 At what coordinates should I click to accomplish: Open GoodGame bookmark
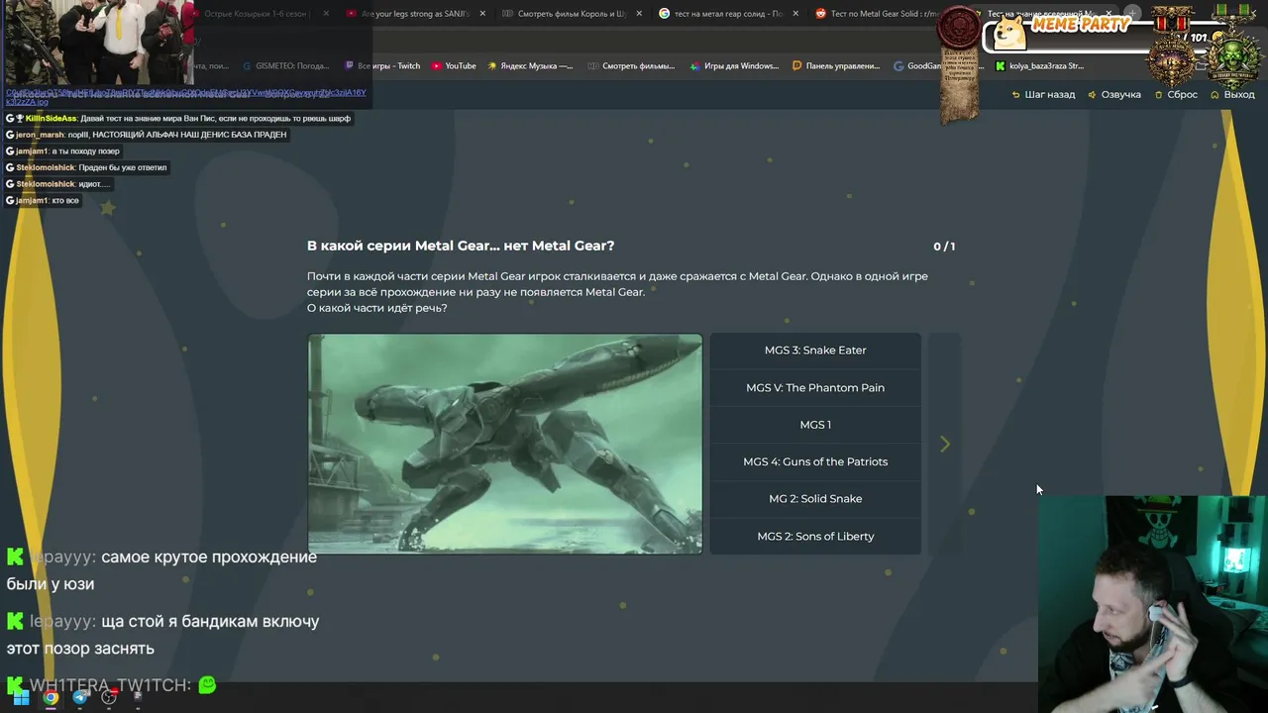click(x=917, y=66)
